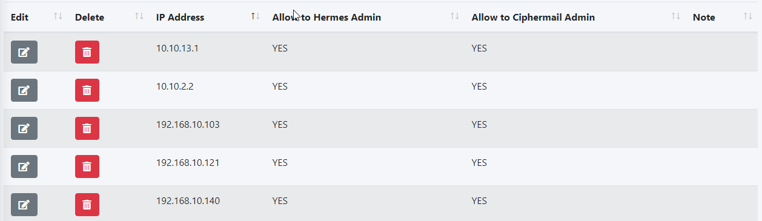762x221 pixels.
Task: Sort by Allow to Ciphermail Admin arrows
Action: point(676,16)
